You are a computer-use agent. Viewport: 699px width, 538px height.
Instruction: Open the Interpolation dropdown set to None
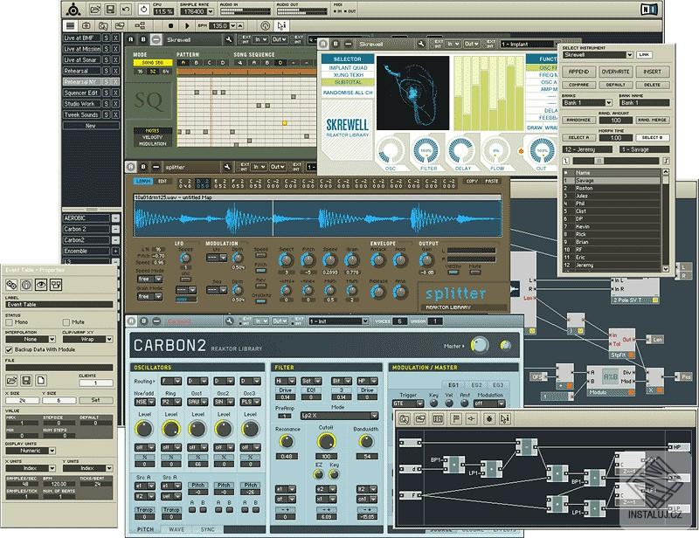[x=30, y=339]
